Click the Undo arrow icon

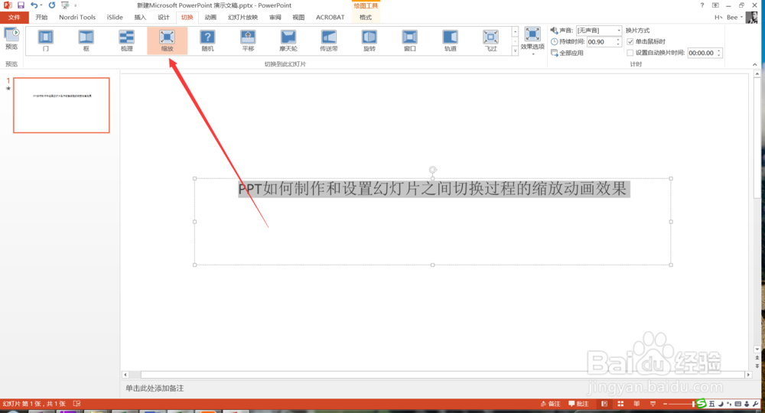[x=34, y=5]
